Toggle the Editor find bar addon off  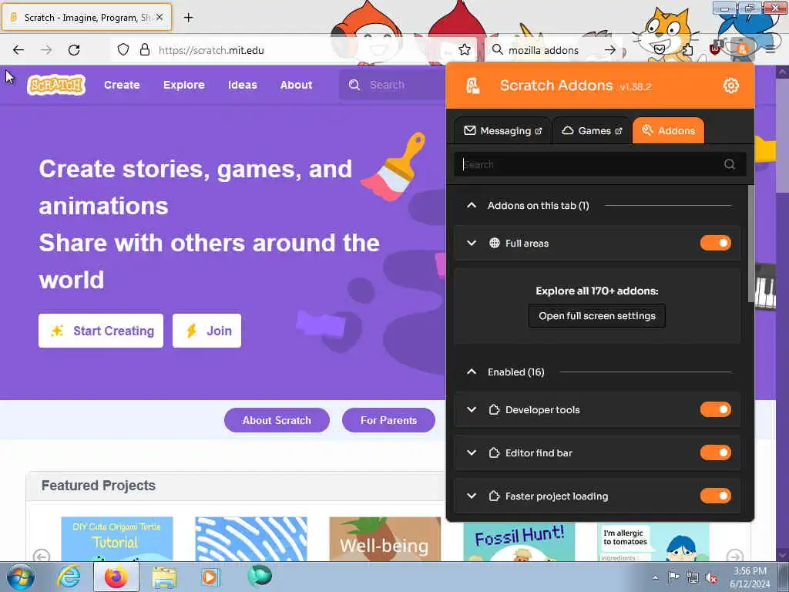(716, 452)
